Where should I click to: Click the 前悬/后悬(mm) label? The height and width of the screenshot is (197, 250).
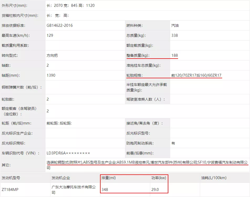point(140,153)
